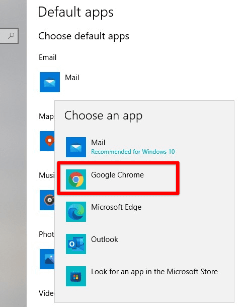Select the Google Chrome icon
The image size is (242, 307).
click(x=76, y=179)
